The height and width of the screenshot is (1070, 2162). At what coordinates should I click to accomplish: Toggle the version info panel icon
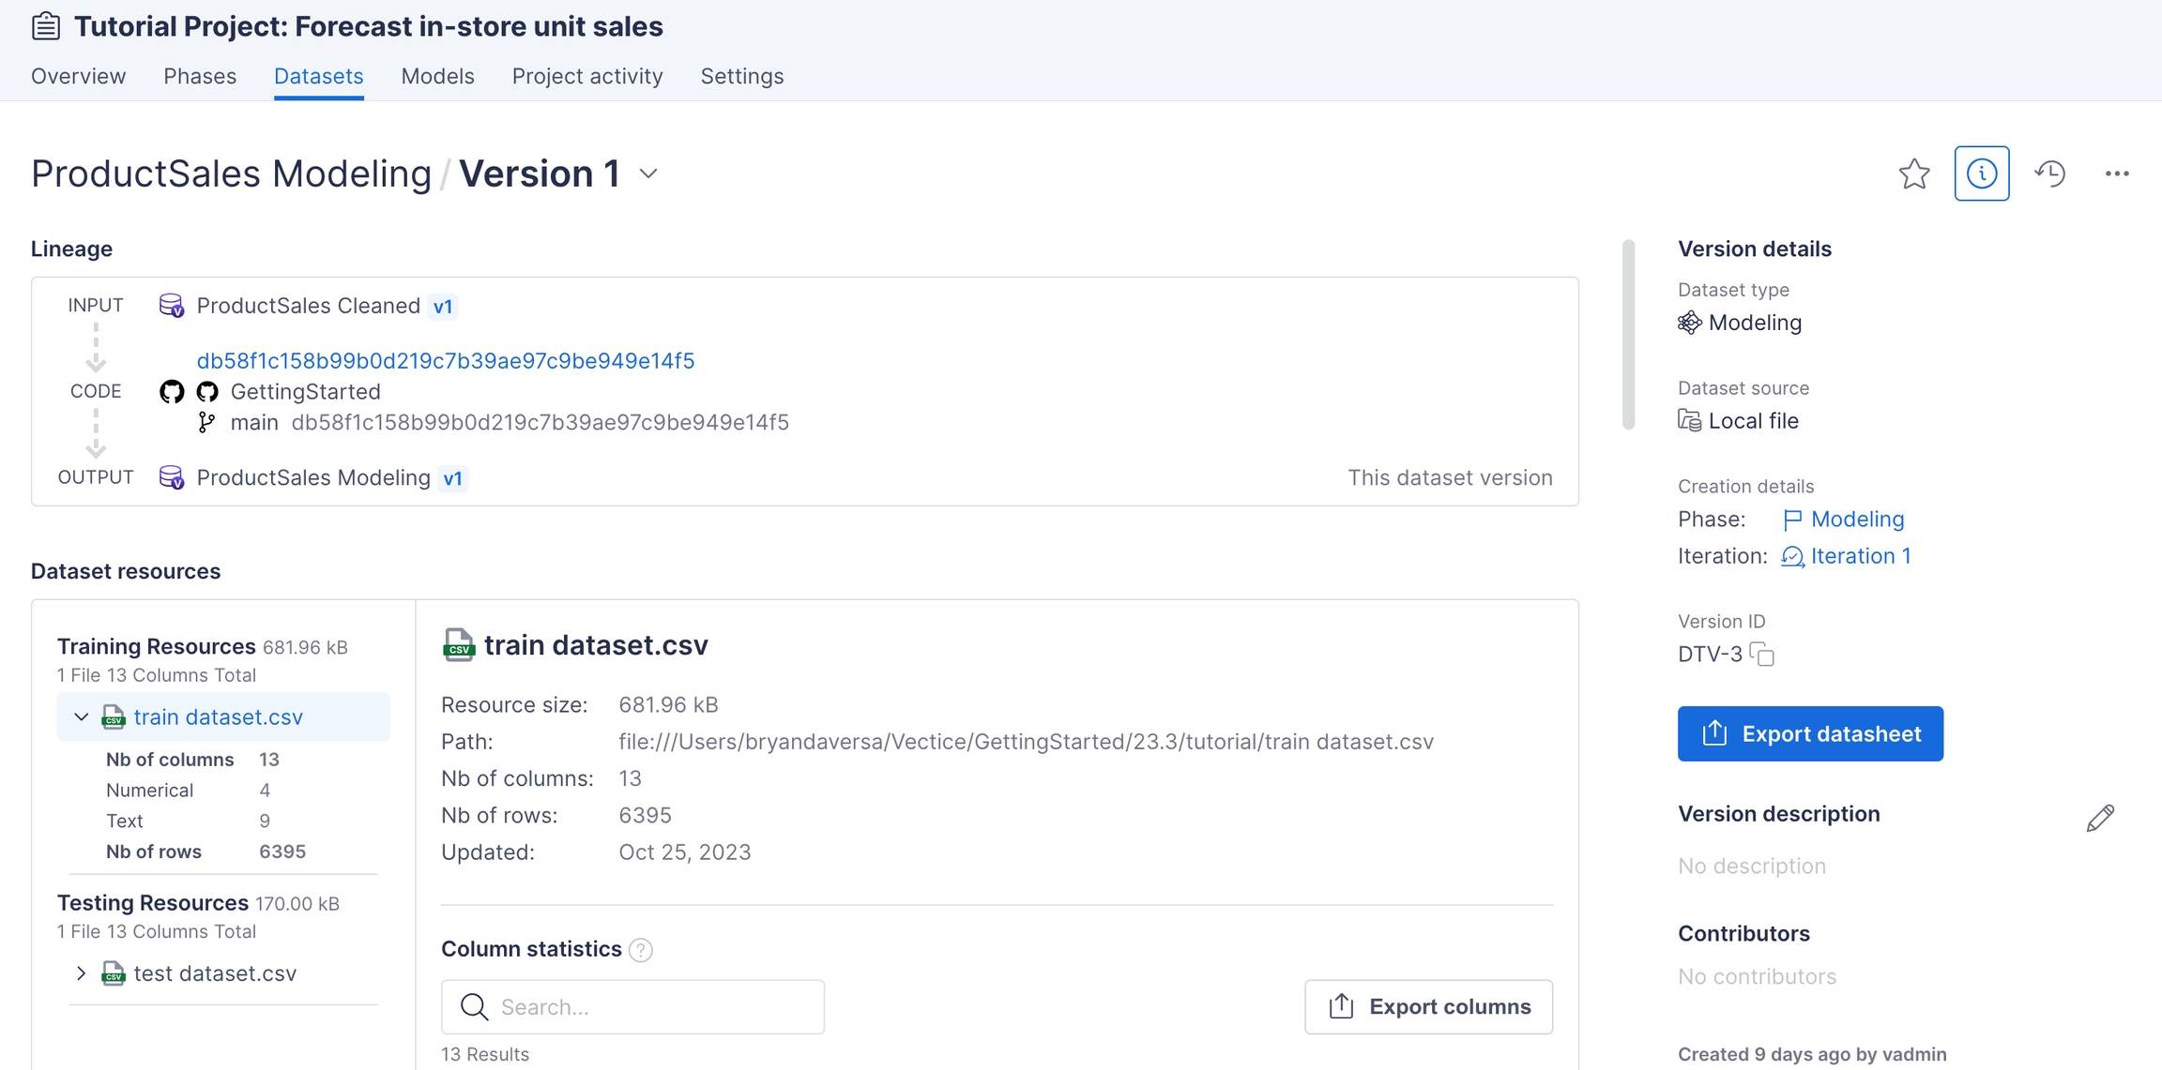[1981, 173]
